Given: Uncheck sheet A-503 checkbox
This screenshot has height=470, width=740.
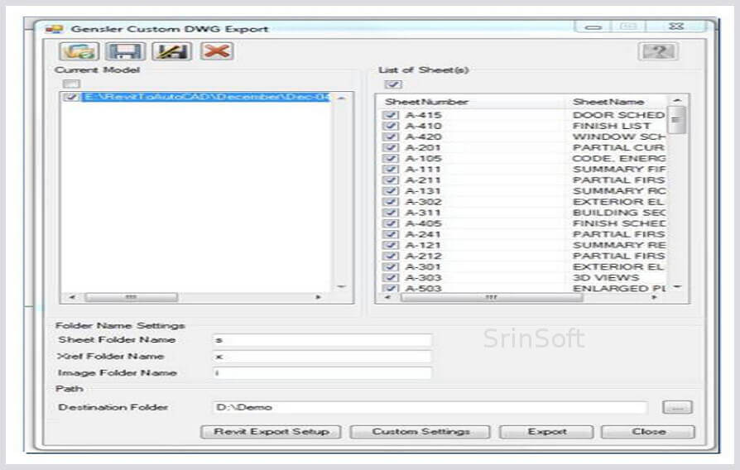Looking at the screenshot, I should (x=391, y=288).
